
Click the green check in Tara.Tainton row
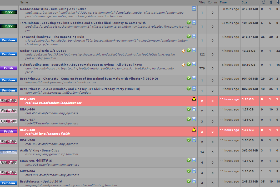click(189, 22)
